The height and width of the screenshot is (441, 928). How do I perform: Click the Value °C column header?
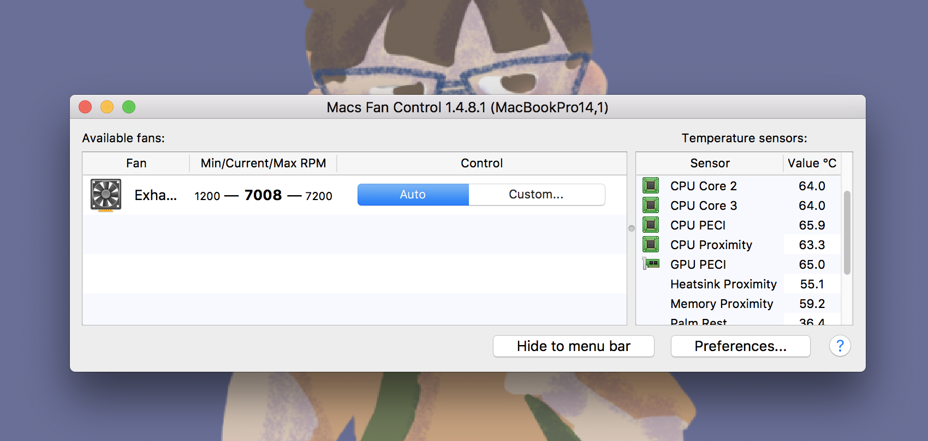(812, 164)
